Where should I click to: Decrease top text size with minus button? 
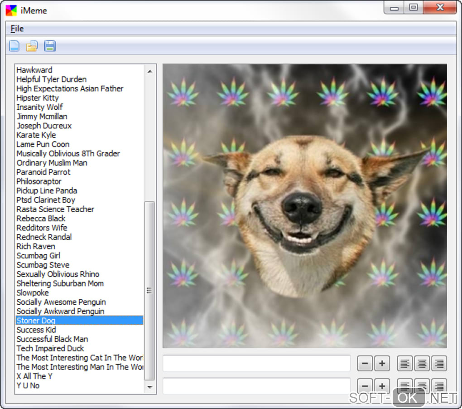point(365,363)
